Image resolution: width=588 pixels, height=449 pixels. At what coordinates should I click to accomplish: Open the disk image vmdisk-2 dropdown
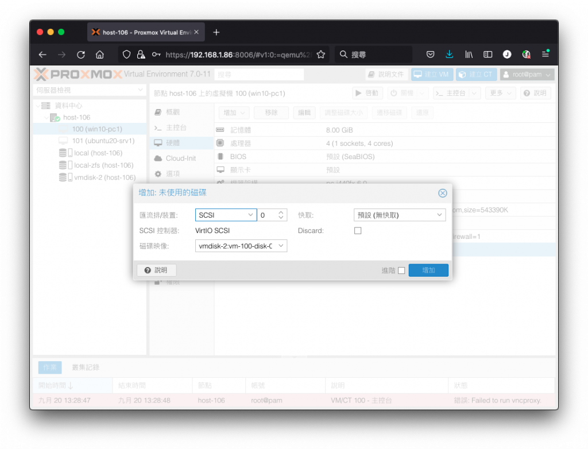point(281,246)
